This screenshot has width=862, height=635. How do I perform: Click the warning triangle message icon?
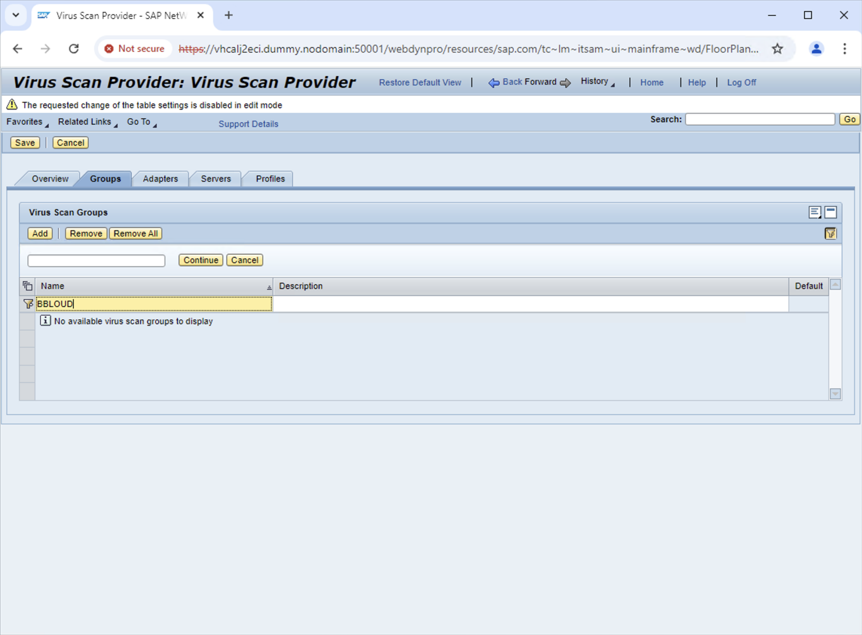tap(12, 105)
